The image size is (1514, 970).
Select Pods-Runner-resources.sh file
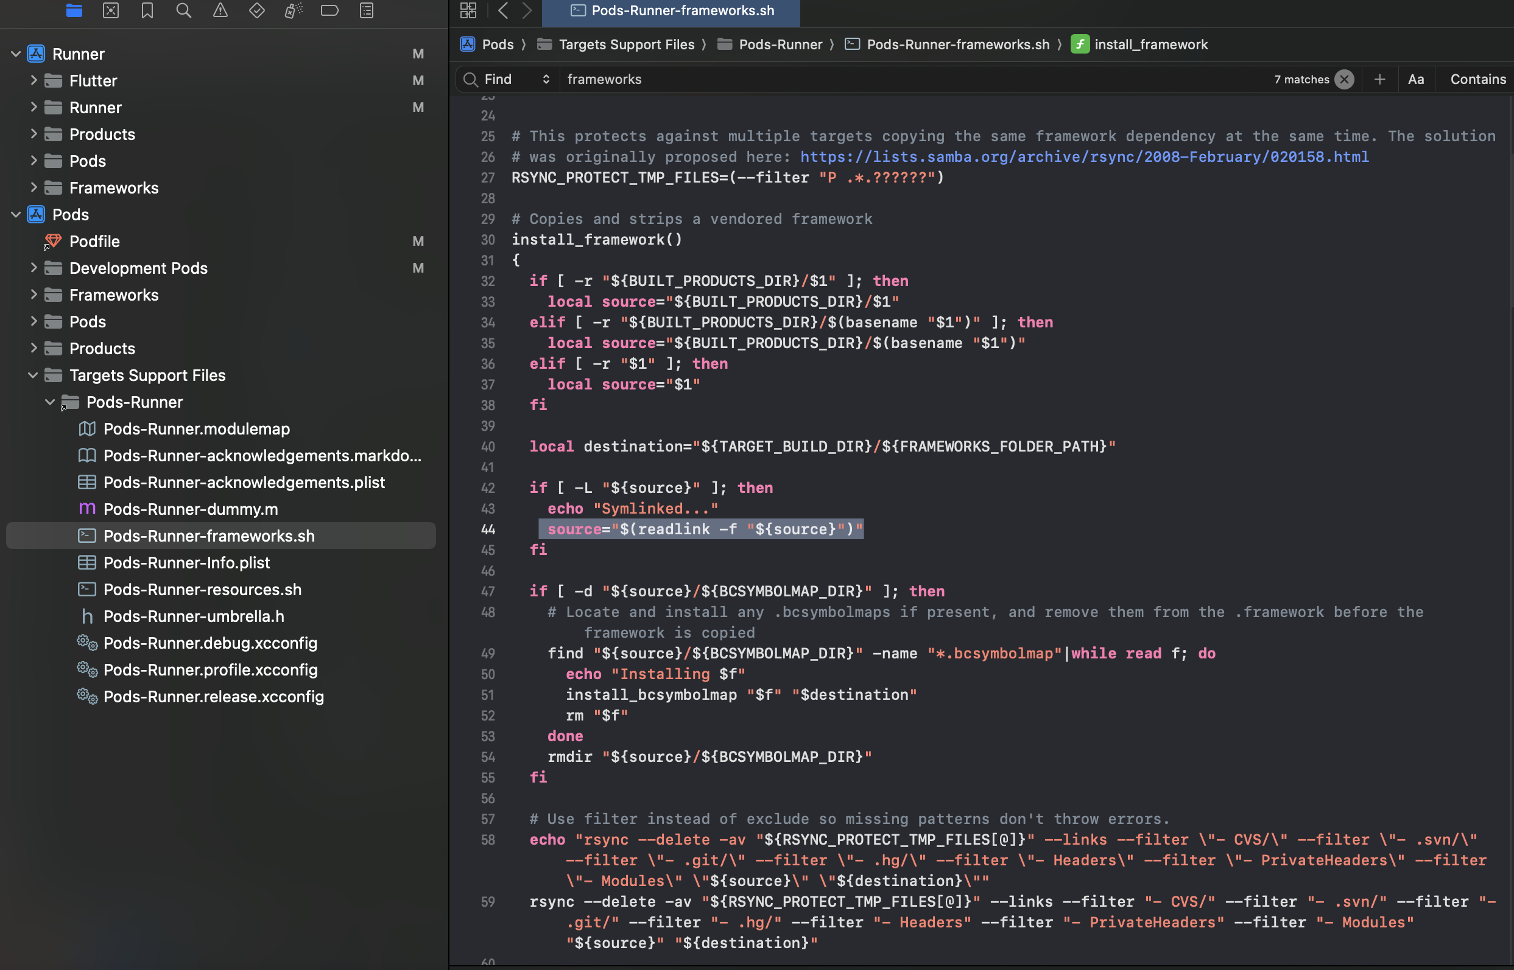coord(202,590)
